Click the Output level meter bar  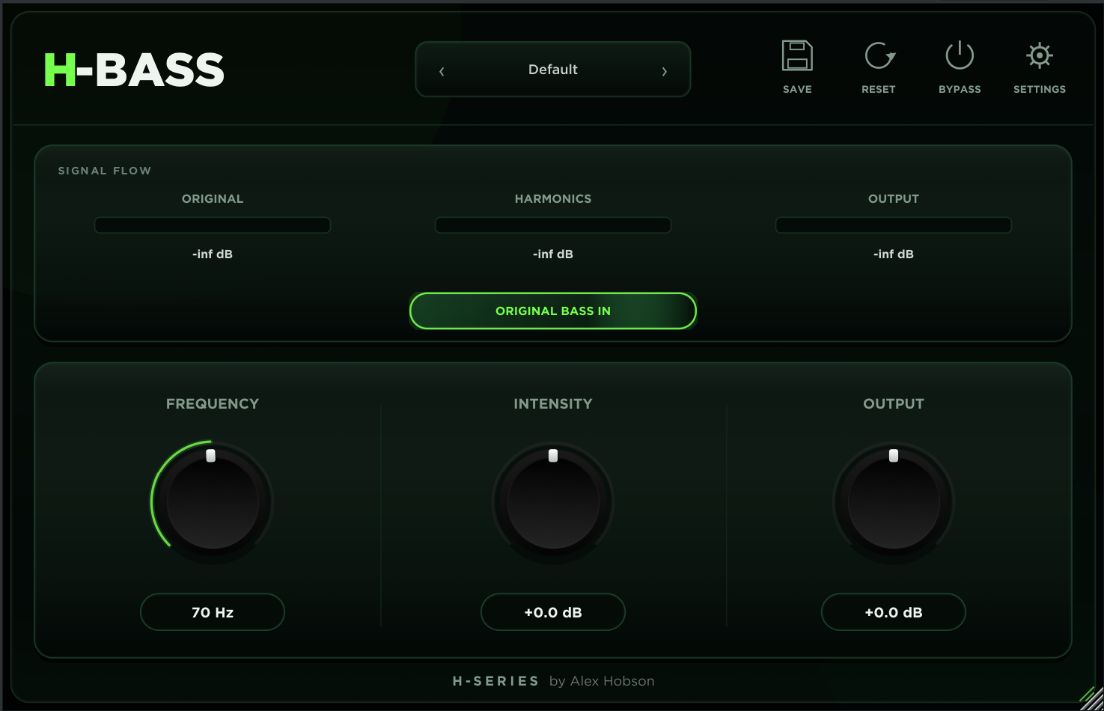click(x=894, y=225)
